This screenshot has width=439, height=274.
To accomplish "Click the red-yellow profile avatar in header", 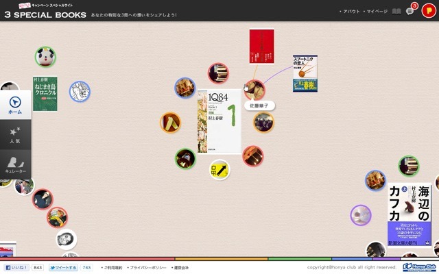I will click(x=429, y=11).
